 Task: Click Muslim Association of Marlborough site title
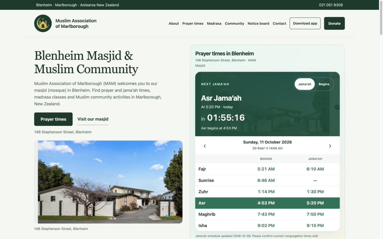coord(76,24)
